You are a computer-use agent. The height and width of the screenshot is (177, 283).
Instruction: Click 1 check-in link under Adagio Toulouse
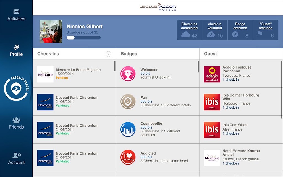pos(230,80)
